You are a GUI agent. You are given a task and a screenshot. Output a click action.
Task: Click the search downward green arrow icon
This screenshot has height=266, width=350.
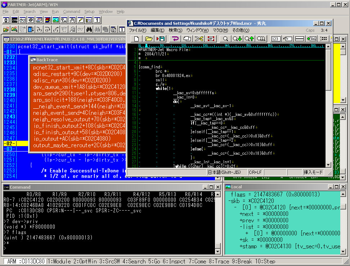point(237,39)
